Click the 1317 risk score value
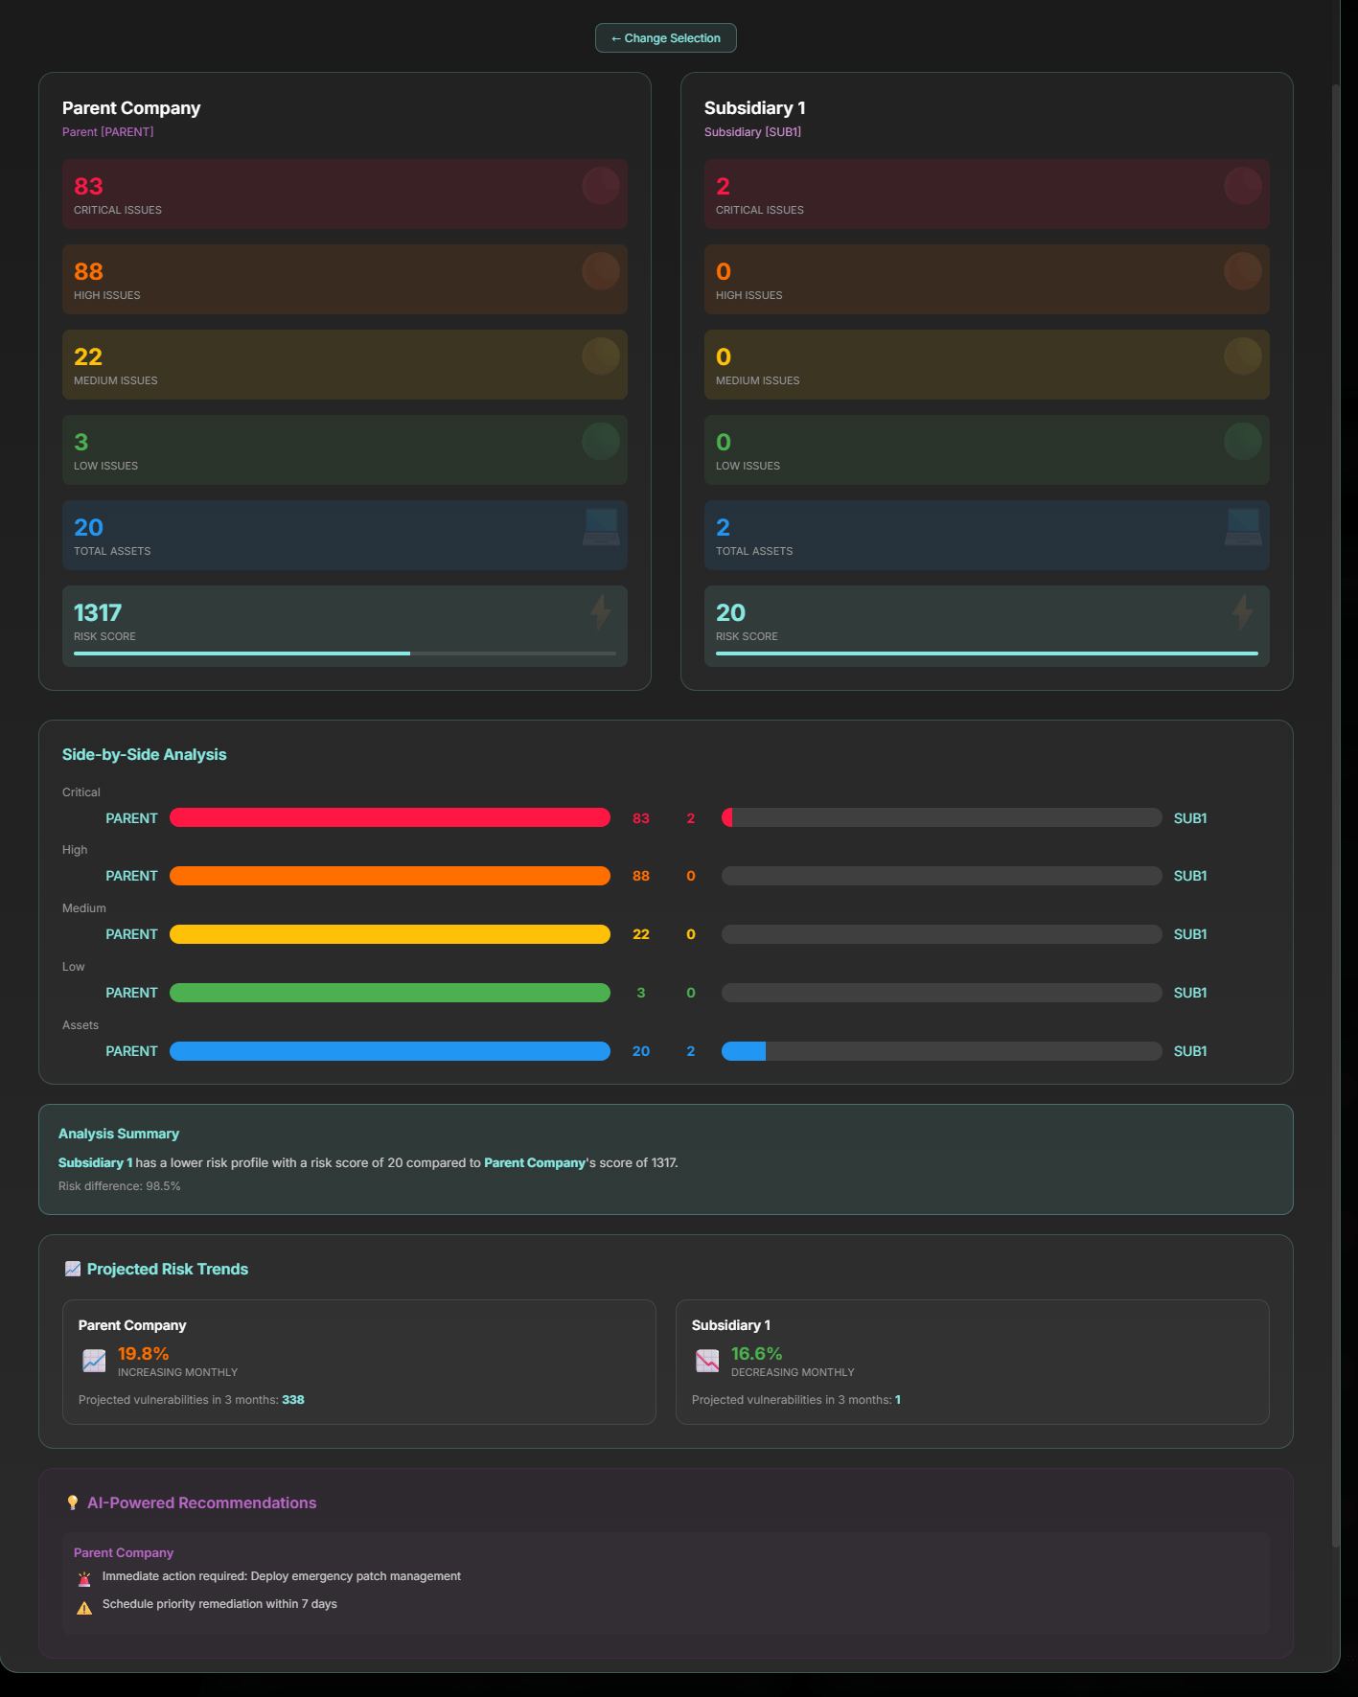The height and width of the screenshot is (1697, 1358). pos(98,612)
